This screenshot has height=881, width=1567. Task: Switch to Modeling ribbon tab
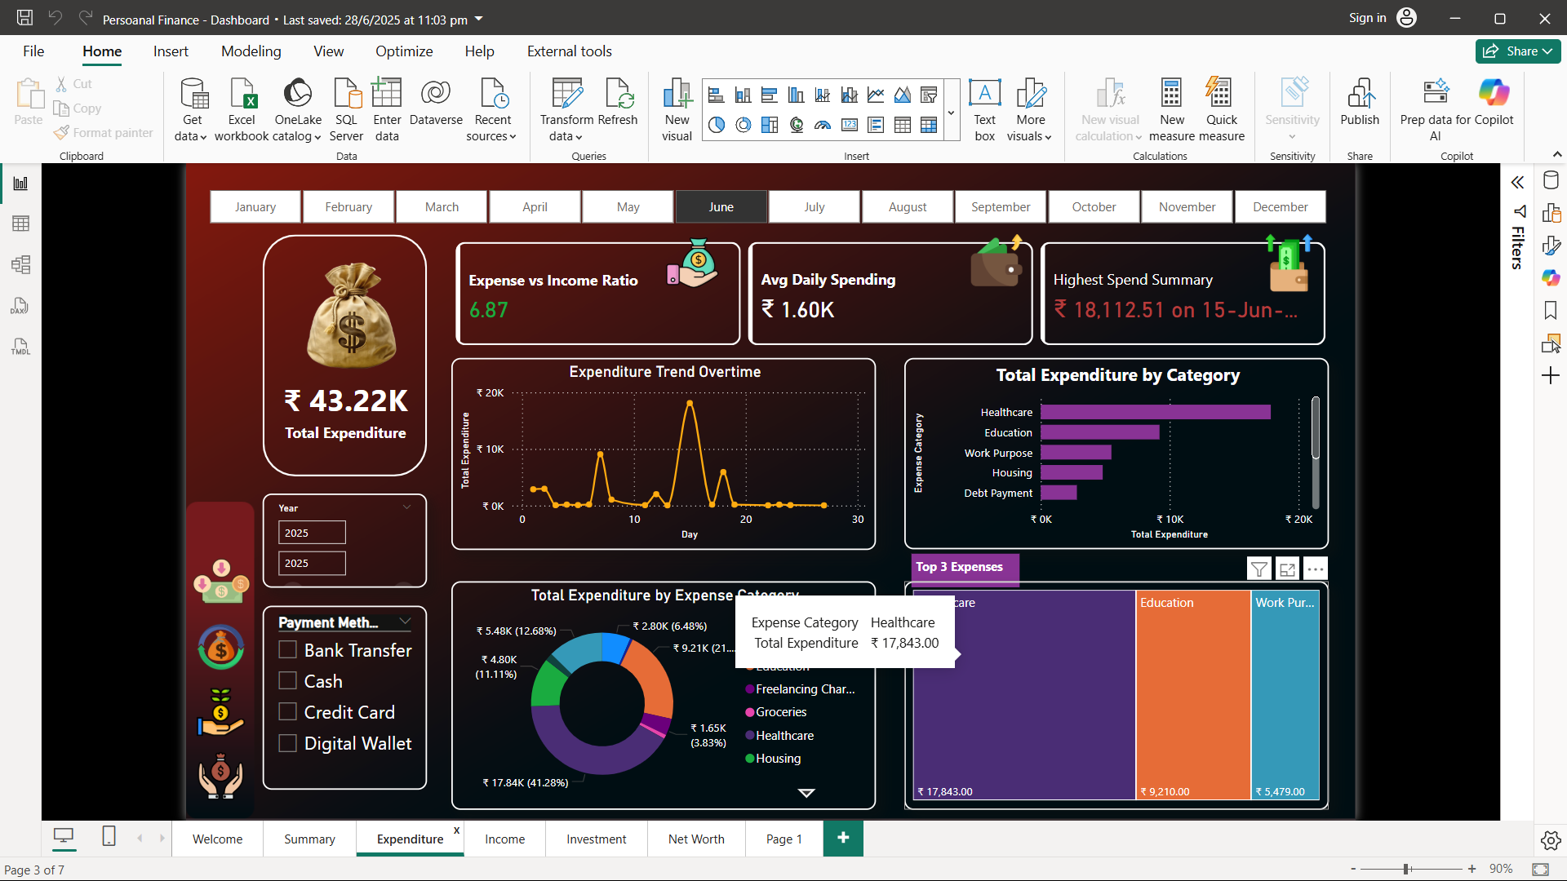point(251,51)
